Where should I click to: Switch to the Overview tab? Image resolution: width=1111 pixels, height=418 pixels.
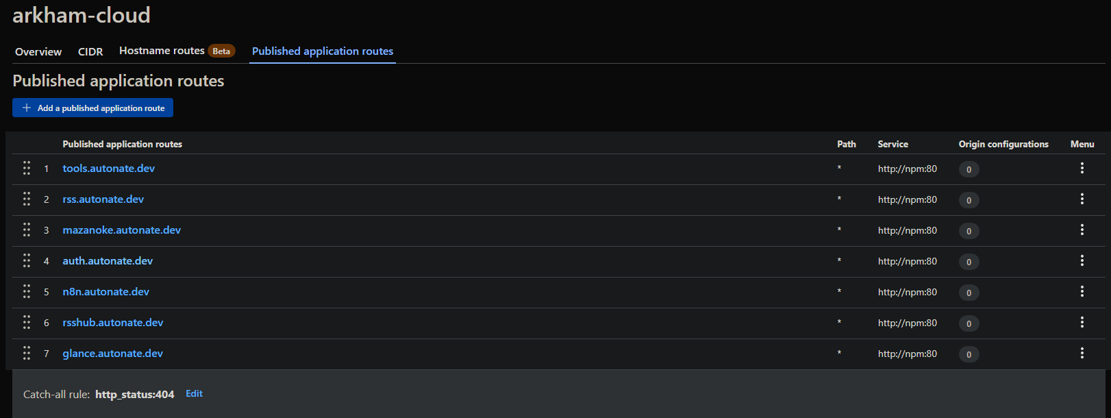pos(38,52)
